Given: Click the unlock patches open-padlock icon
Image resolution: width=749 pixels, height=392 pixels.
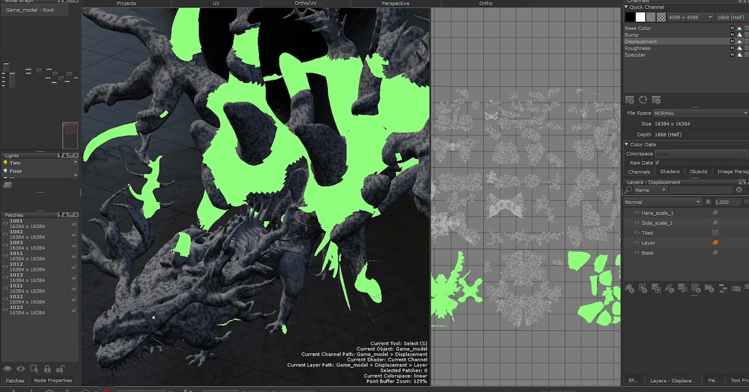Looking at the screenshot, I should point(60,369).
